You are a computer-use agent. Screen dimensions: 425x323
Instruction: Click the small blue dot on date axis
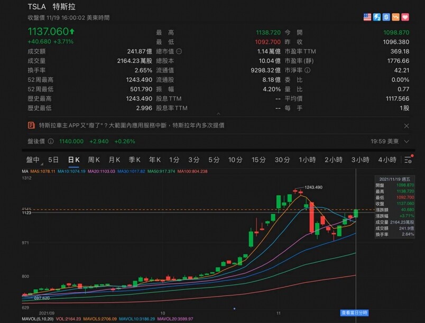pyautogui.click(x=235, y=308)
